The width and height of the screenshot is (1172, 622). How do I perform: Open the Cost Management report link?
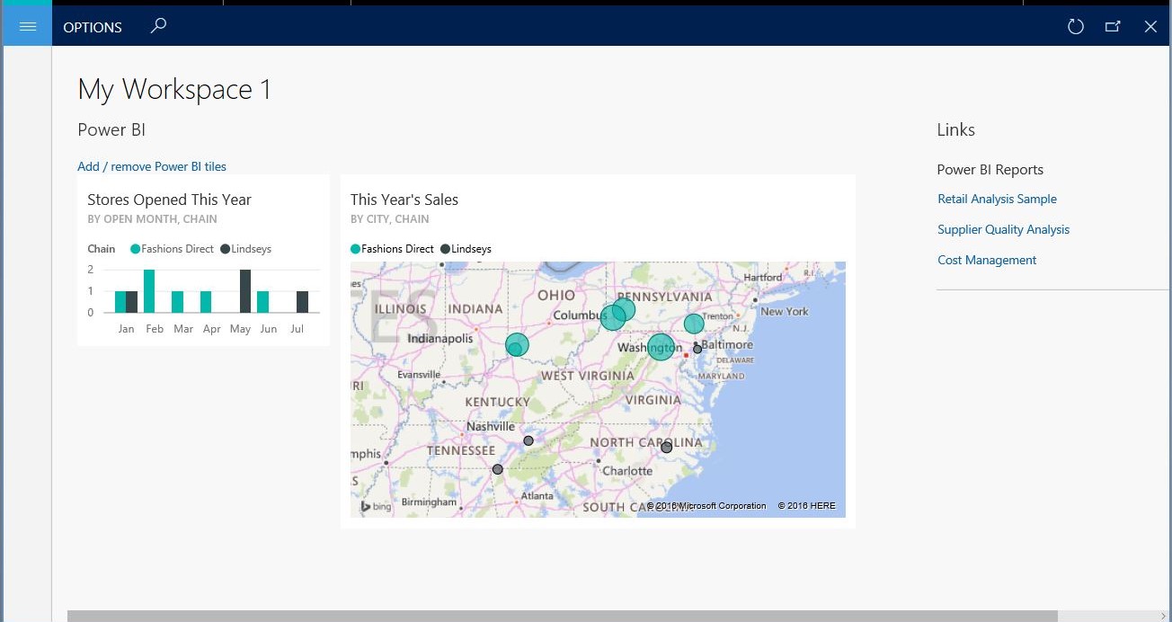(x=987, y=260)
